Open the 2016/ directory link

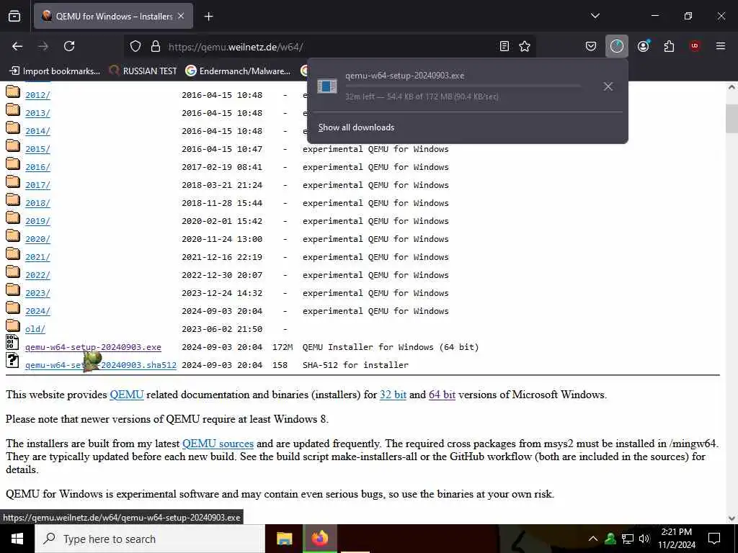pyautogui.click(x=37, y=167)
